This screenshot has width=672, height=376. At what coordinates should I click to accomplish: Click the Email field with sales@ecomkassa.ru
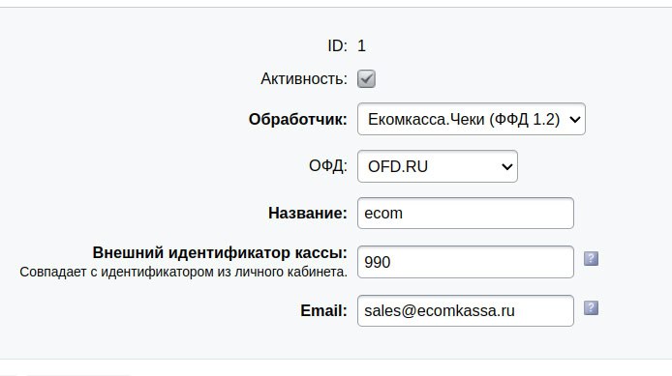[x=466, y=310]
